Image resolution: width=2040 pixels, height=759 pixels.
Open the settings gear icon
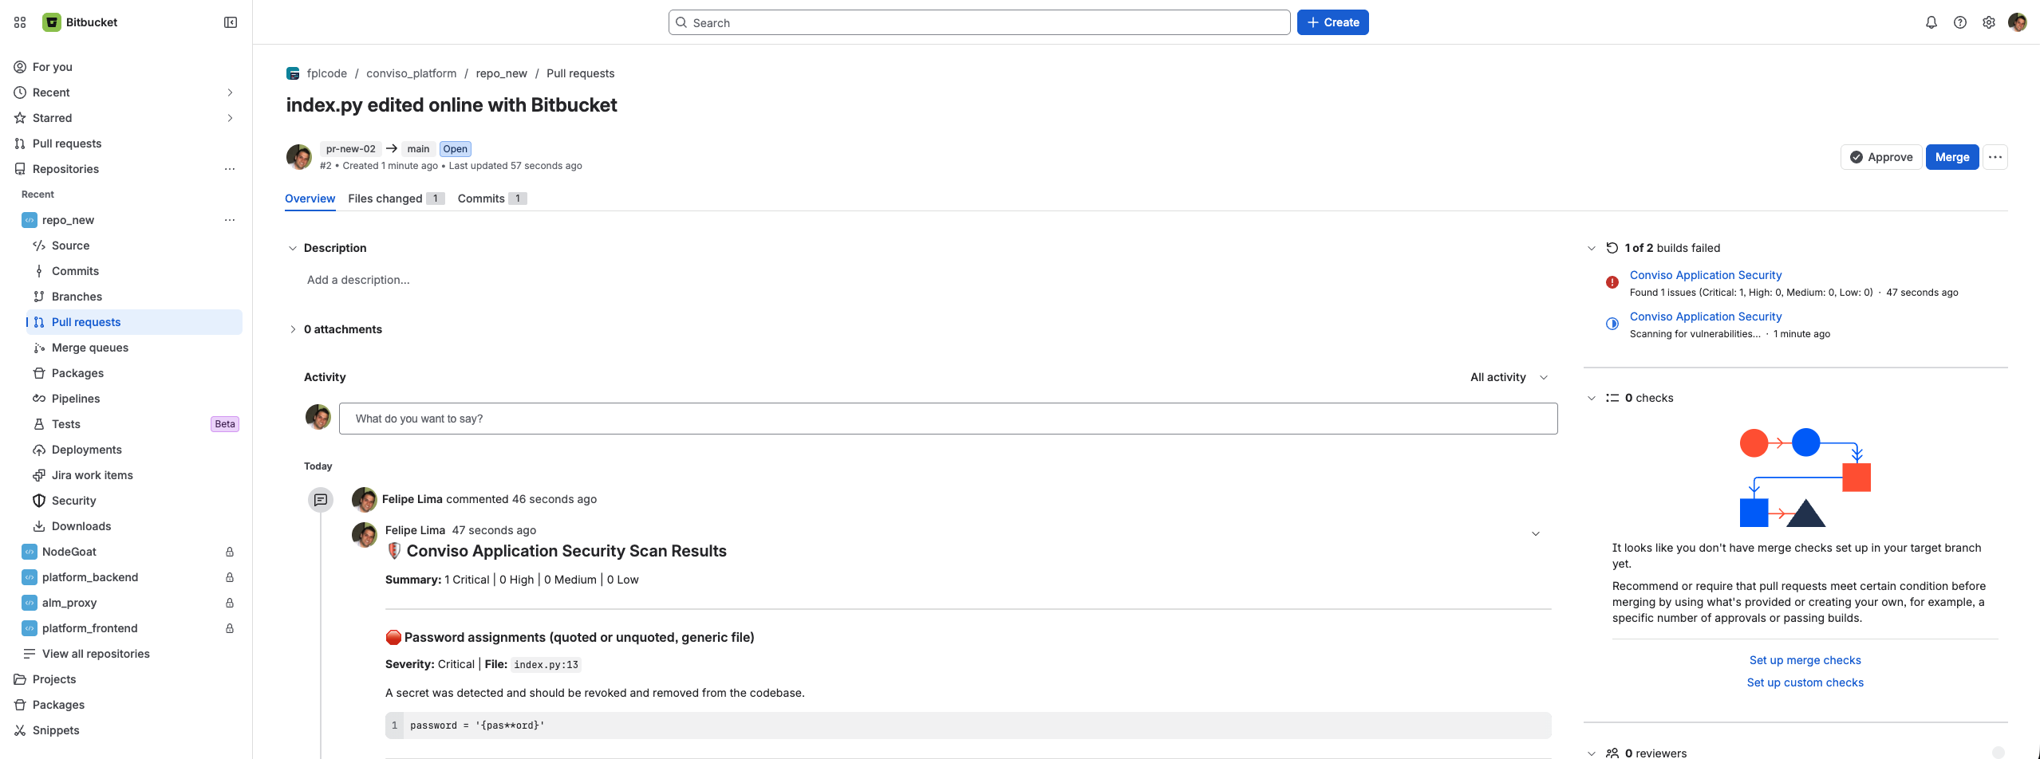click(x=1989, y=22)
